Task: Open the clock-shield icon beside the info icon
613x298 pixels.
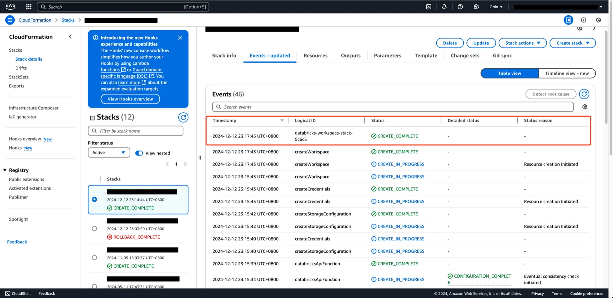Action: 599,20
